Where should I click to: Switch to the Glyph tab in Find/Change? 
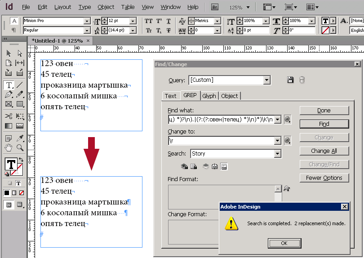click(x=209, y=96)
